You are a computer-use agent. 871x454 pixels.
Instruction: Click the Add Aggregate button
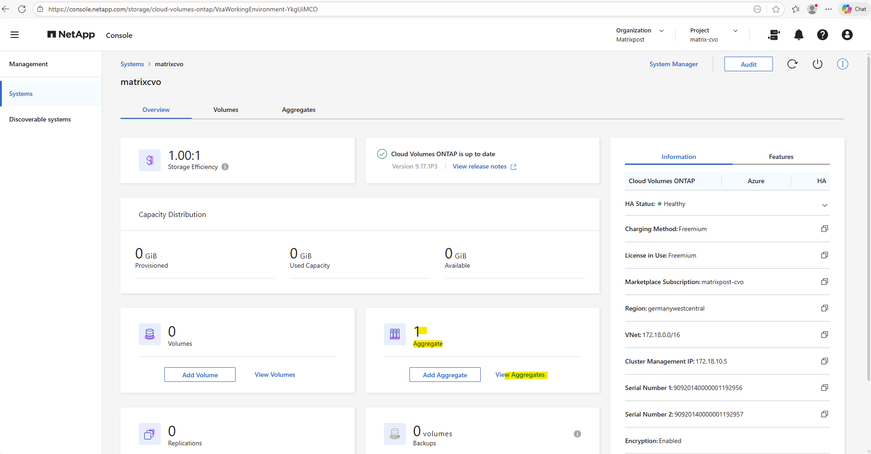445,375
